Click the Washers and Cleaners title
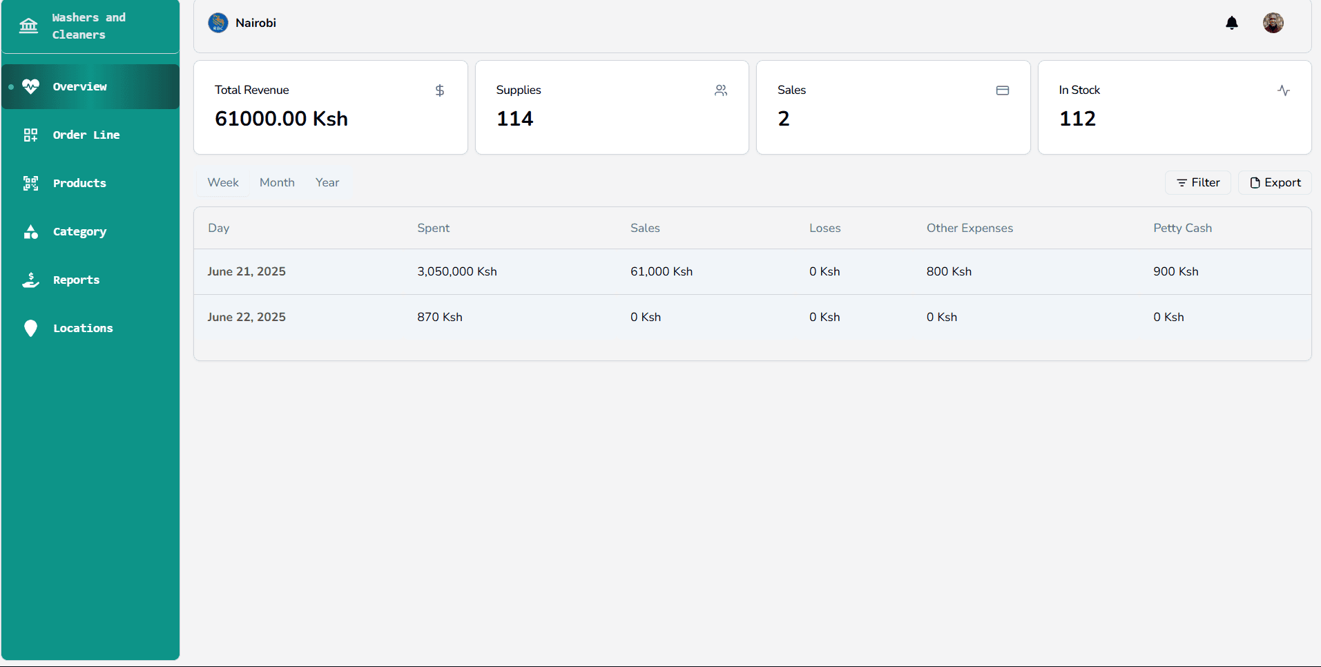The height and width of the screenshot is (667, 1321). click(89, 26)
